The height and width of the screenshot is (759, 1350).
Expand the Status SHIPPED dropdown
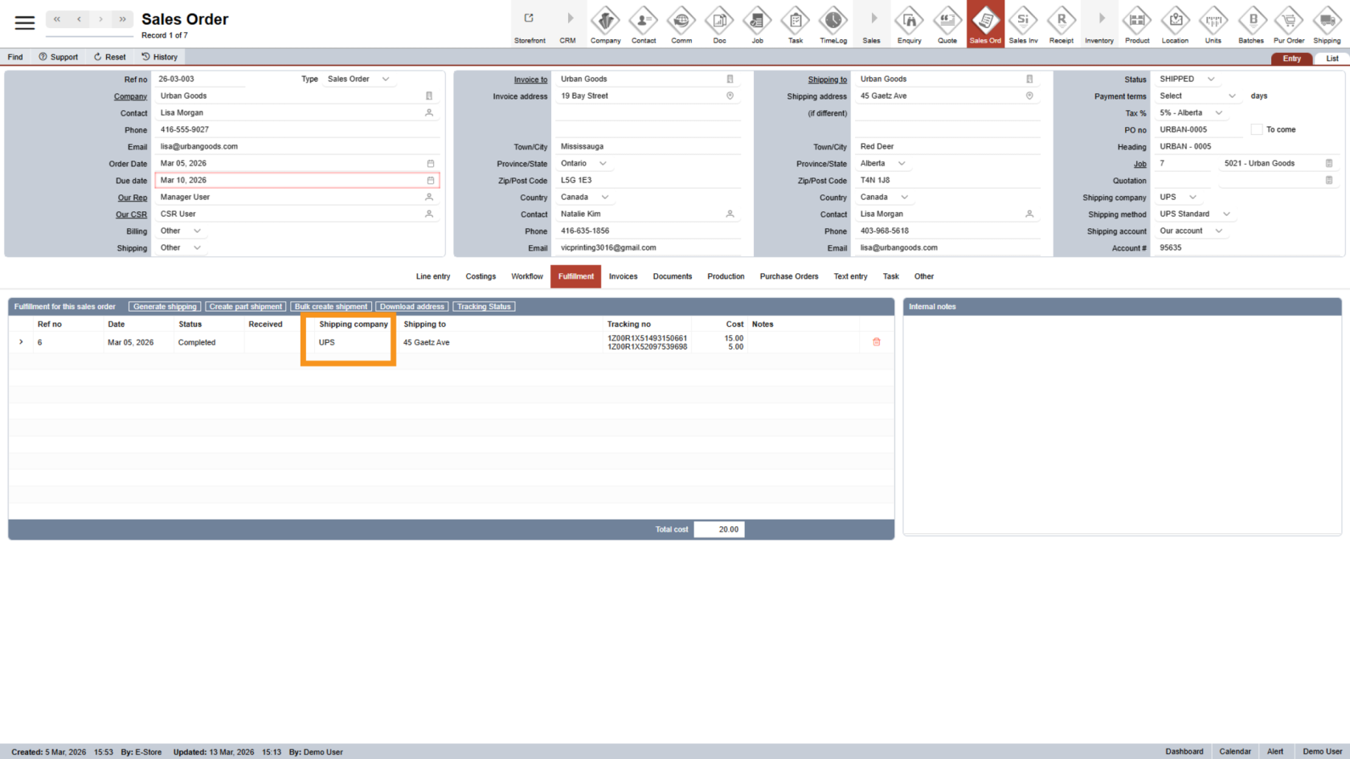pos(1211,80)
